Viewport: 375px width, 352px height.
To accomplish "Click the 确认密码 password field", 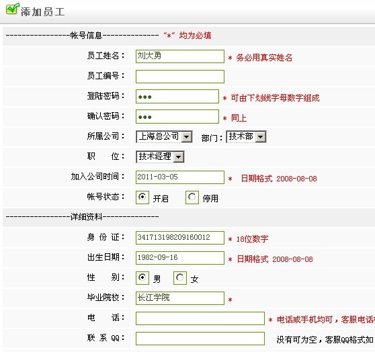I will pyautogui.click(x=177, y=117).
